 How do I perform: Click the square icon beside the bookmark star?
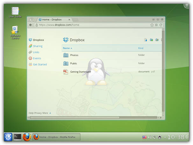[156, 25]
